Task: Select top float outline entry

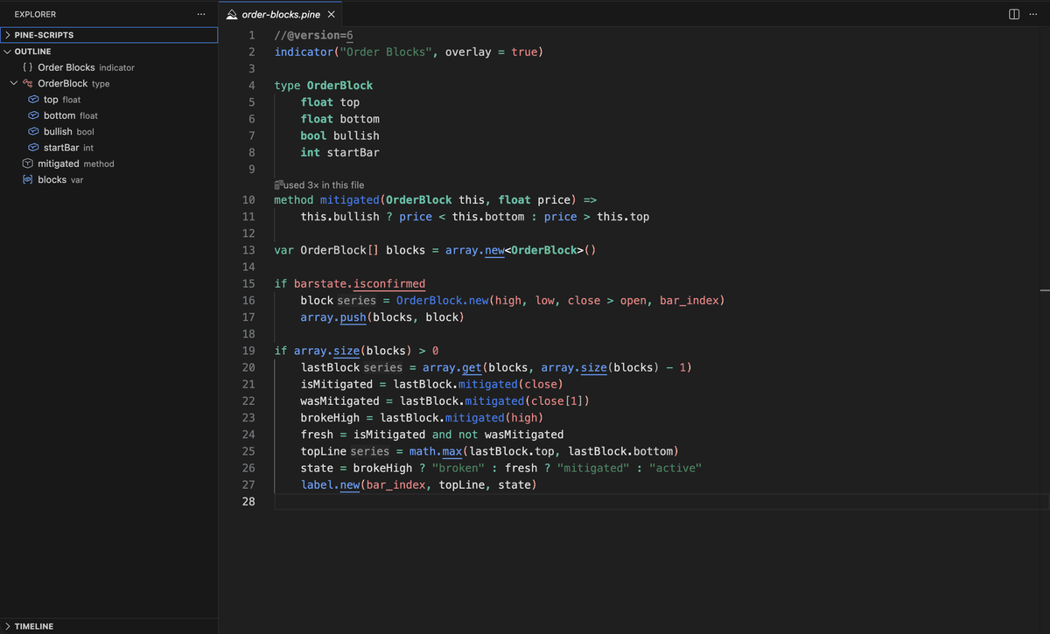Action: (x=109, y=100)
